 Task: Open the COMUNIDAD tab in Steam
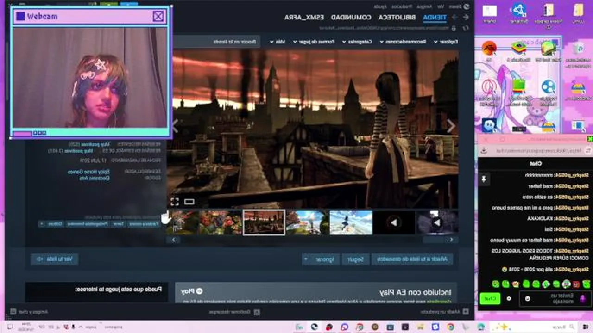tap(351, 17)
